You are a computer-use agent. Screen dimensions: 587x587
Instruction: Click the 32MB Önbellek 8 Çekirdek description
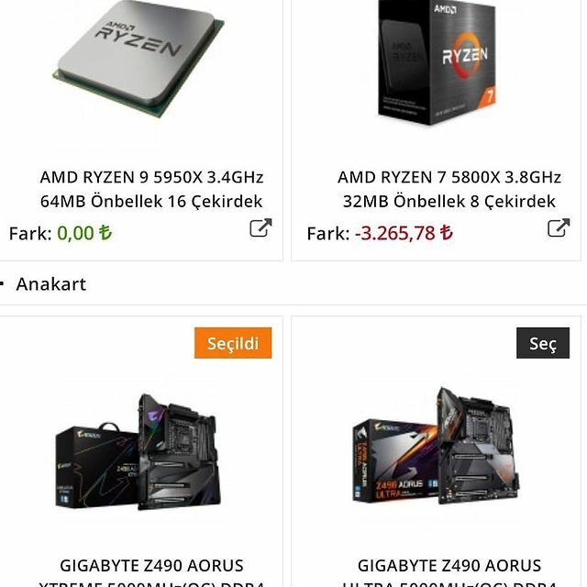[449, 202]
